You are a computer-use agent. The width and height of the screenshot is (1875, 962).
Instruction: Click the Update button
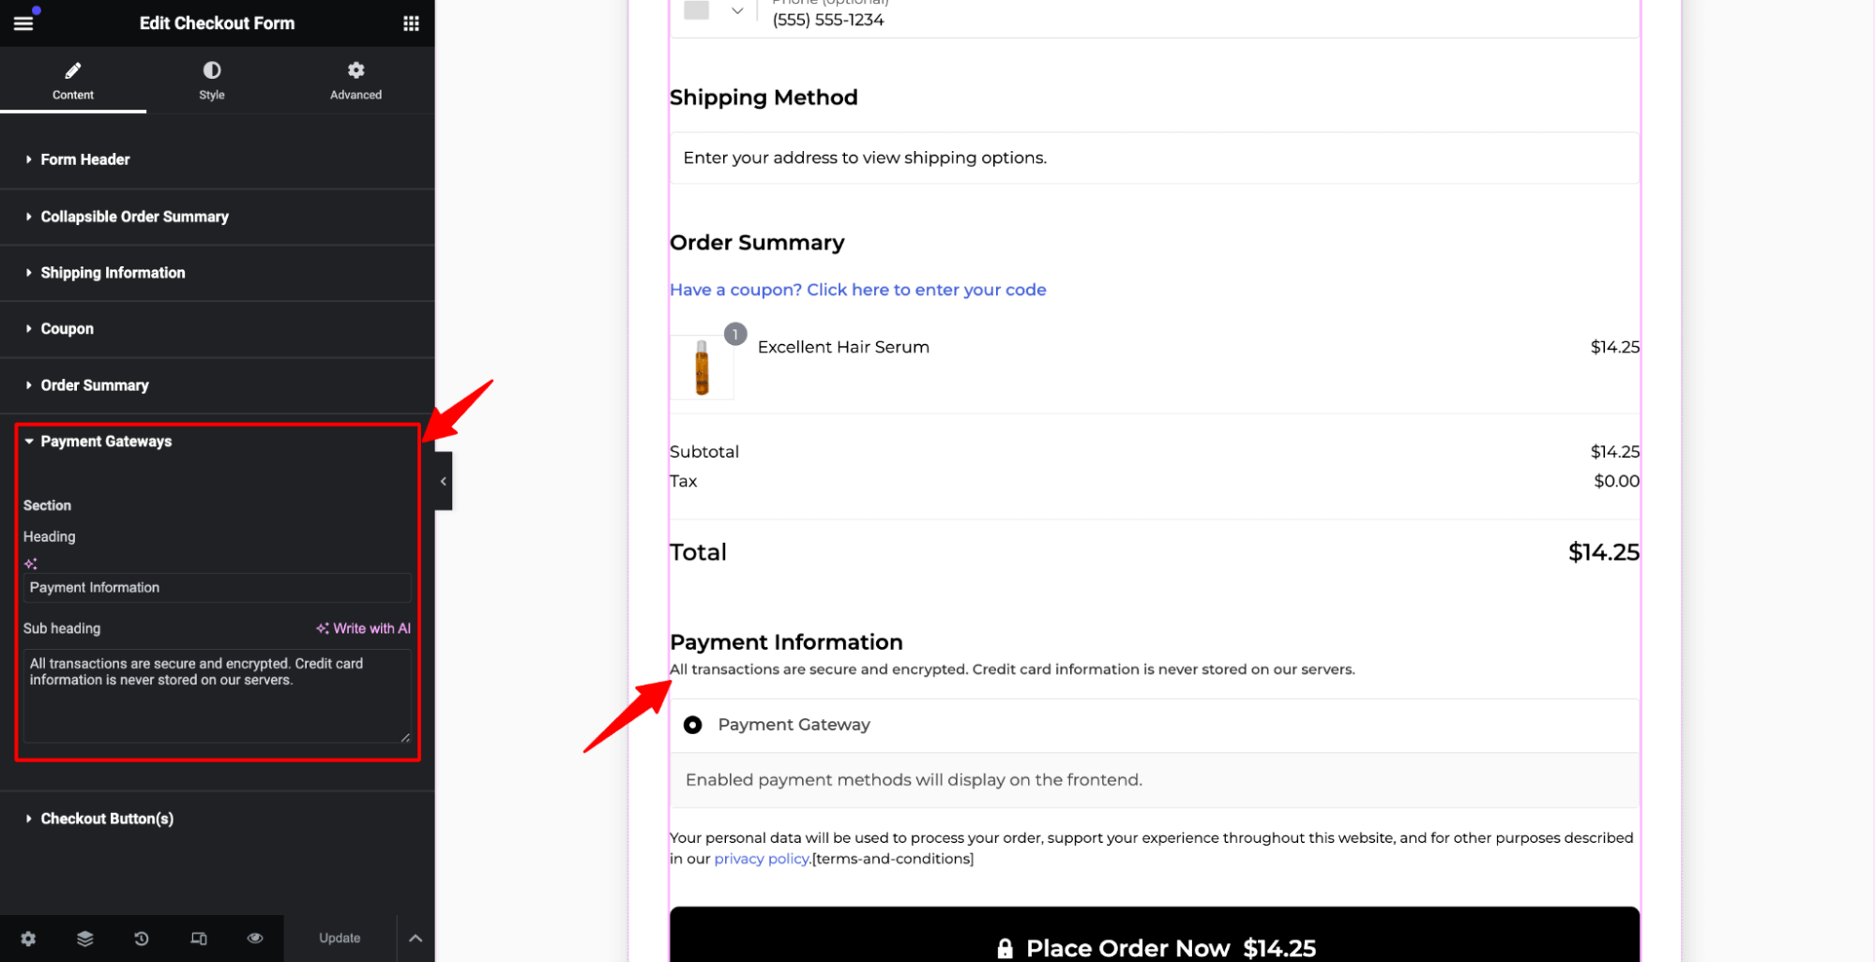[x=340, y=938]
